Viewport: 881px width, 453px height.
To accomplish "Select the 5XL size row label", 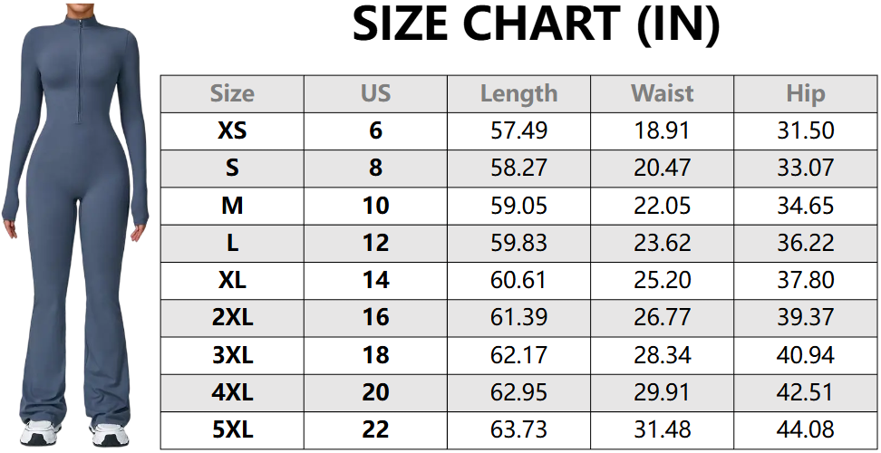I will [x=232, y=430].
